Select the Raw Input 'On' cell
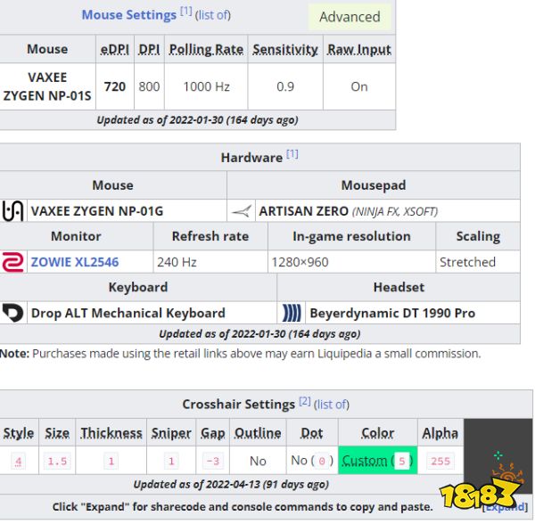Viewport: 535px width, 524px height. pyautogui.click(x=359, y=86)
